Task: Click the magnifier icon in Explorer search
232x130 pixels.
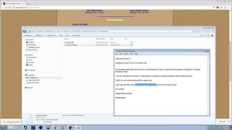Action: pyautogui.click(x=213, y=31)
